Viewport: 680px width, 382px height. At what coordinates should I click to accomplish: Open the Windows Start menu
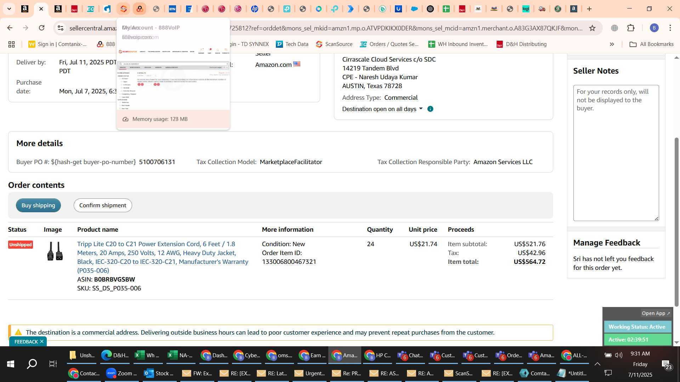click(x=10, y=364)
